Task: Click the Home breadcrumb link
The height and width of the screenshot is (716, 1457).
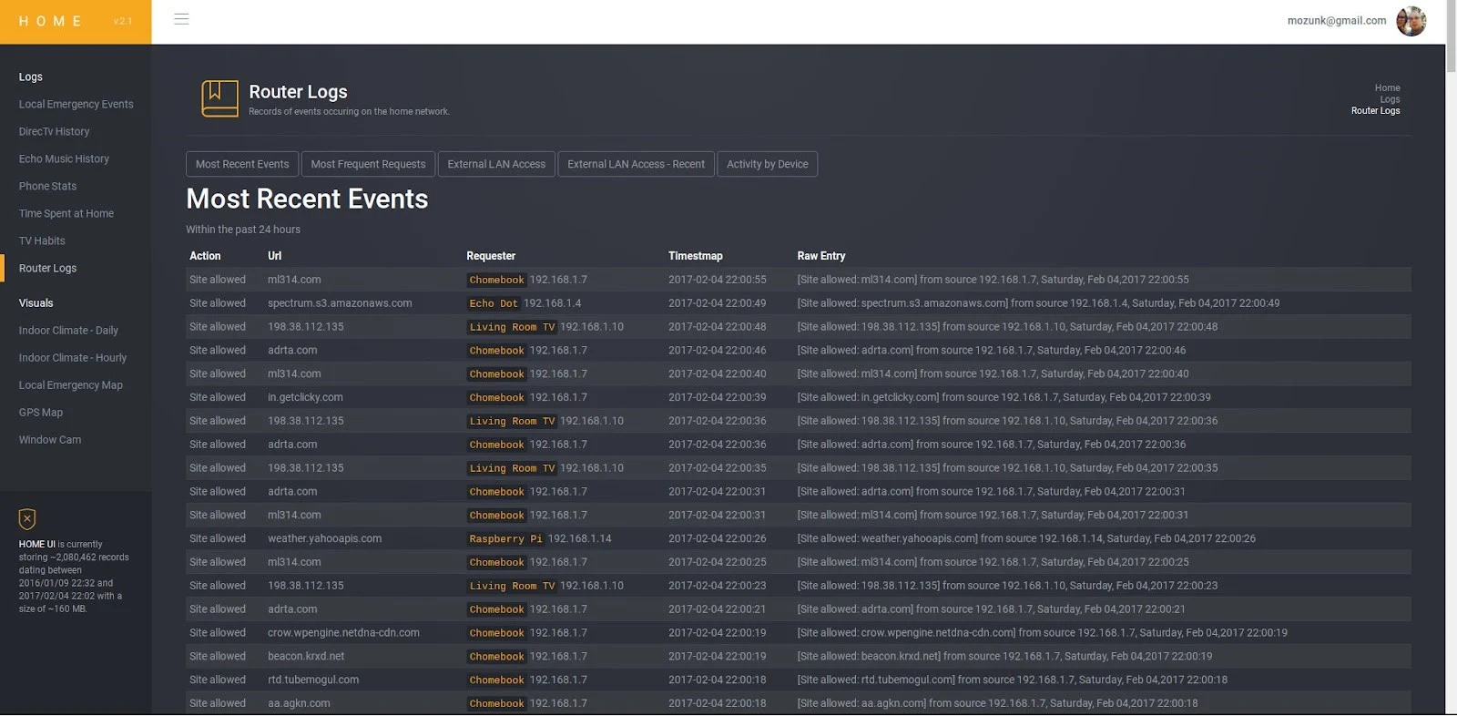Action: (x=1387, y=88)
